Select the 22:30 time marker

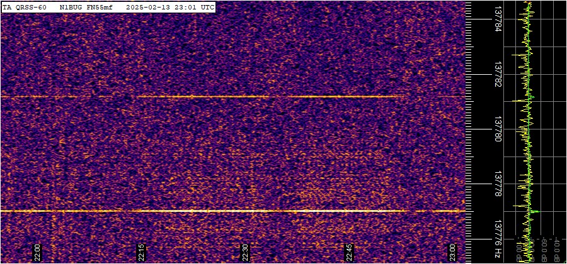pos(246,252)
